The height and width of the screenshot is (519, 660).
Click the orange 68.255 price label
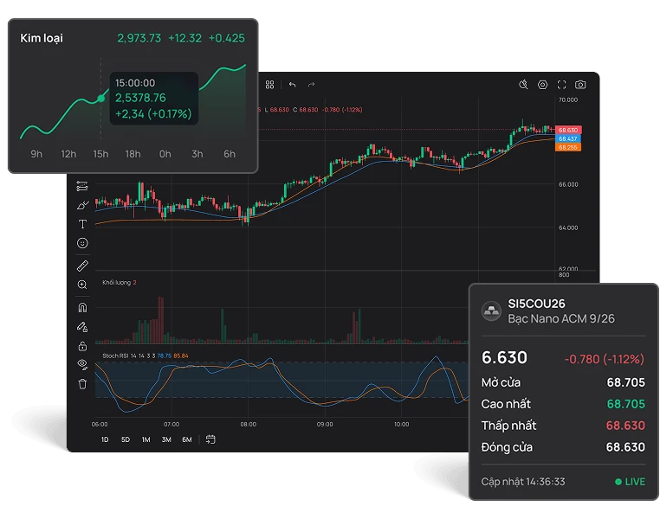pos(568,147)
